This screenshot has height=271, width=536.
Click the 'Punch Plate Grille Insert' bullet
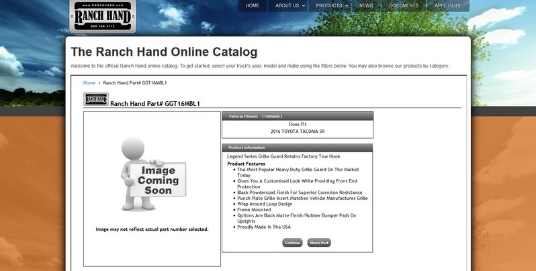pyautogui.click(x=302, y=198)
